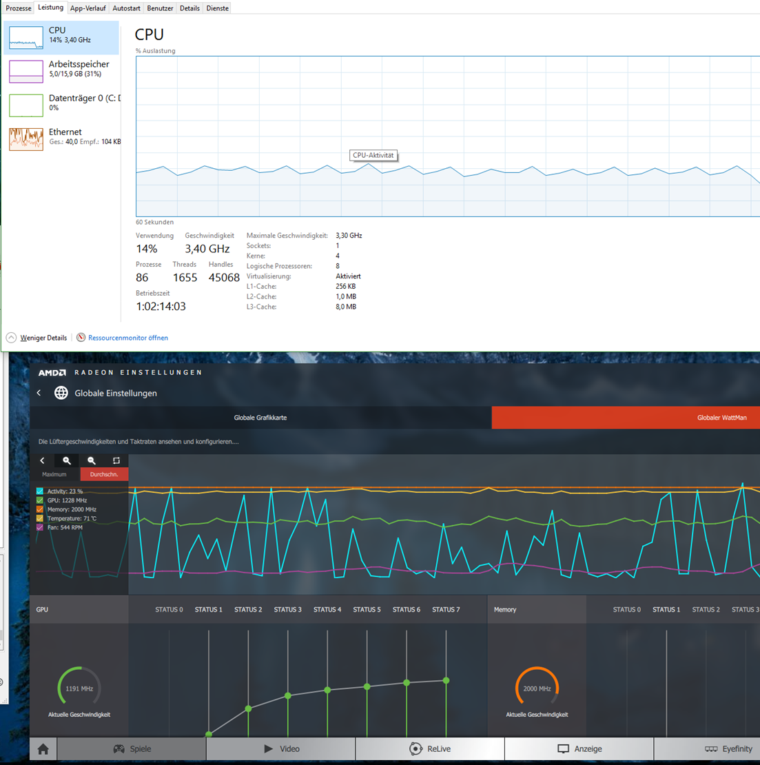Click GPU STATUS 3 frequency point
Viewport: 760px width, 765px height.
[x=288, y=695]
